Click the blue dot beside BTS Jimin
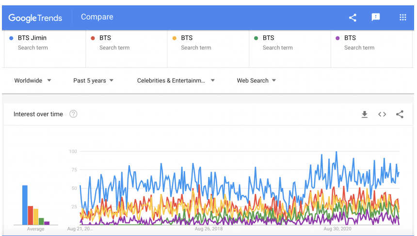The width and height of the screenshot is (417, 236). [x=11, y=38]
